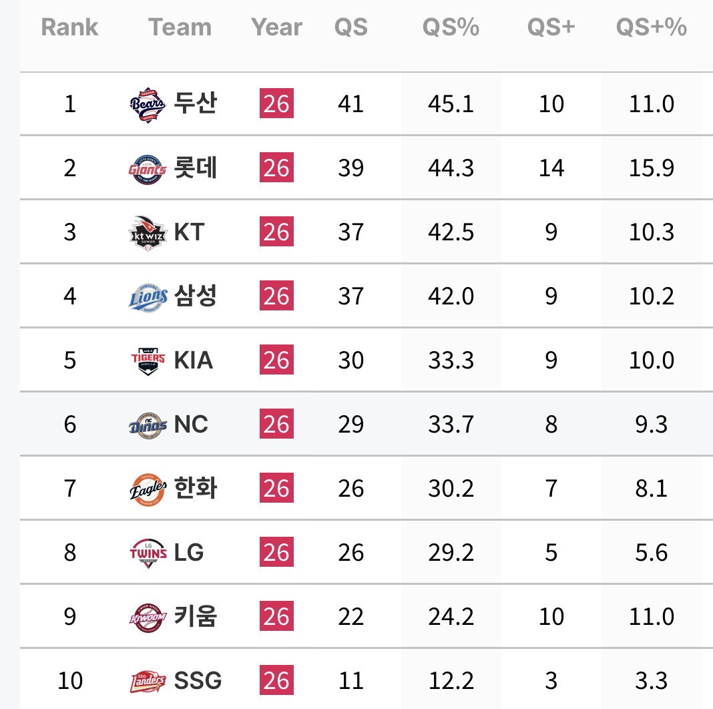Click the red 26 year badge for KT

pos(276,232)
